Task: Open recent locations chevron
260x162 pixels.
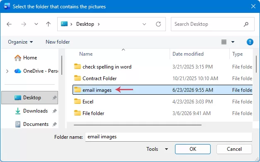Action: 36,24
